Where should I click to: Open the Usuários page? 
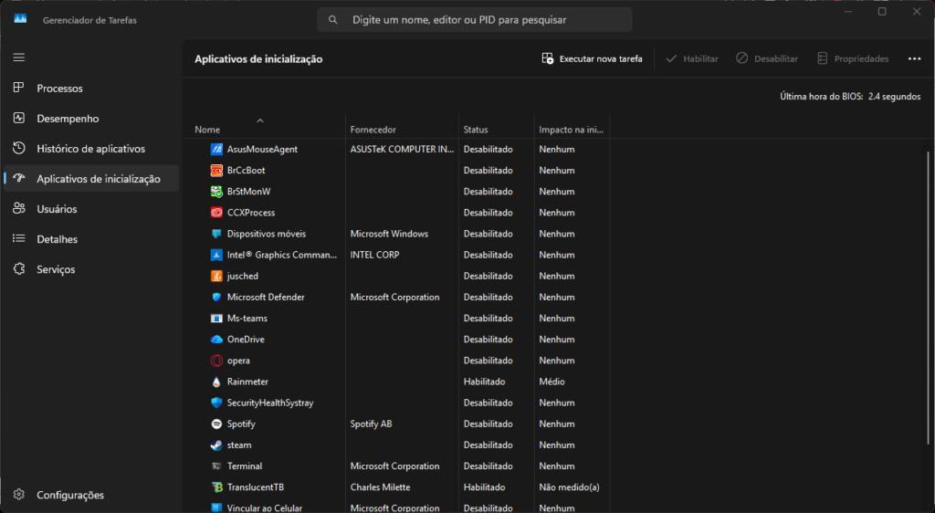pos(90,209)
